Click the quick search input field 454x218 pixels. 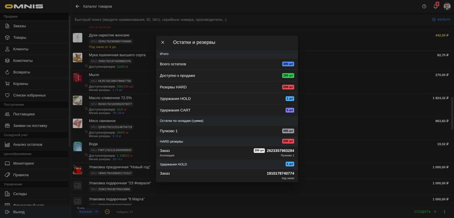click(189, 19)
